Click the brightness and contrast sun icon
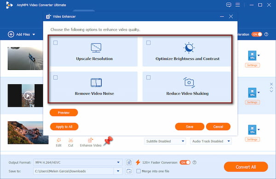The image size is (276, 179). tap(189, 47)
